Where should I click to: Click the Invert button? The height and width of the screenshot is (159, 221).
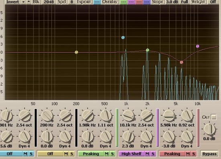[13, 2]
